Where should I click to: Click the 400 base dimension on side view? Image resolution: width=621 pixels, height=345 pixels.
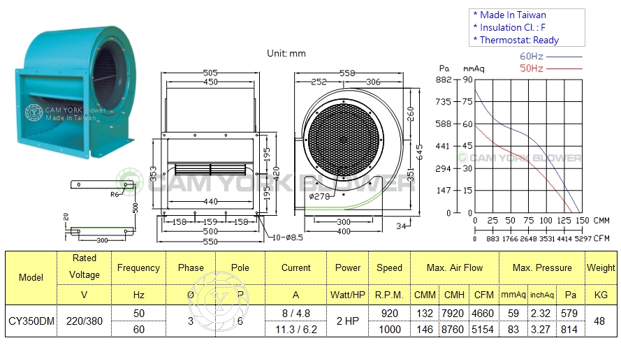(344, 231)
